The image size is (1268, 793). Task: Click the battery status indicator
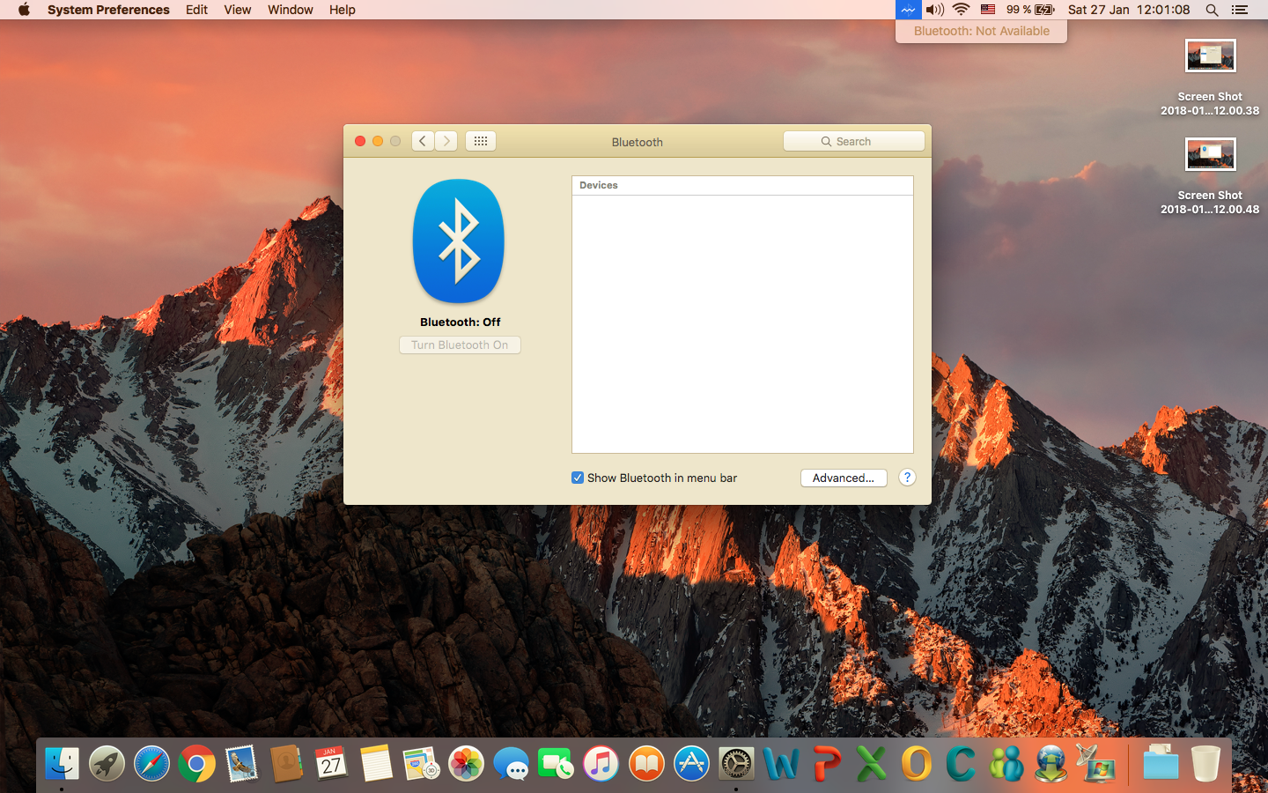(1030, 10)
